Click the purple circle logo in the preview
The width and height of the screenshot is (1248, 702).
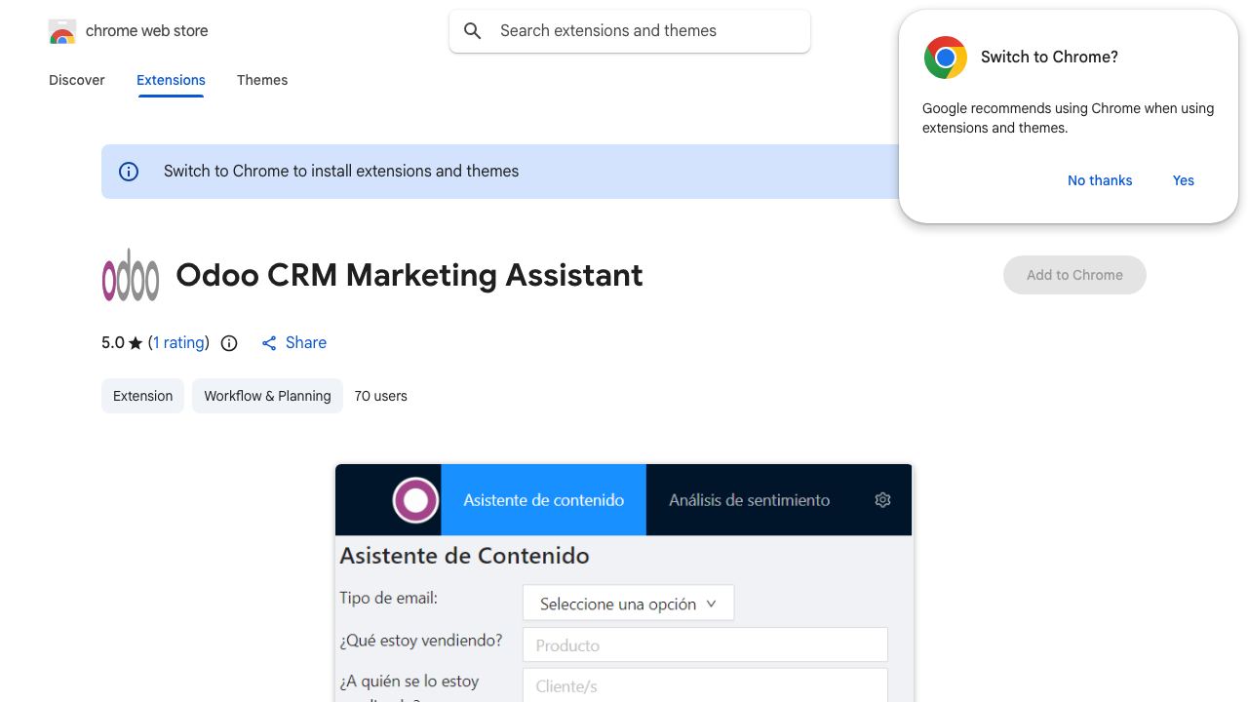[x=415, y=500]
